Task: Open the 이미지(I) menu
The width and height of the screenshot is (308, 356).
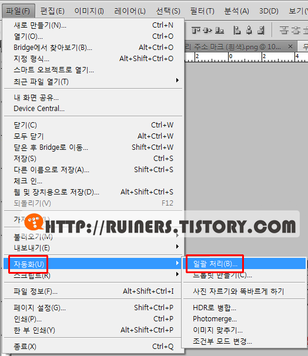Action: [x=89, y=11]
